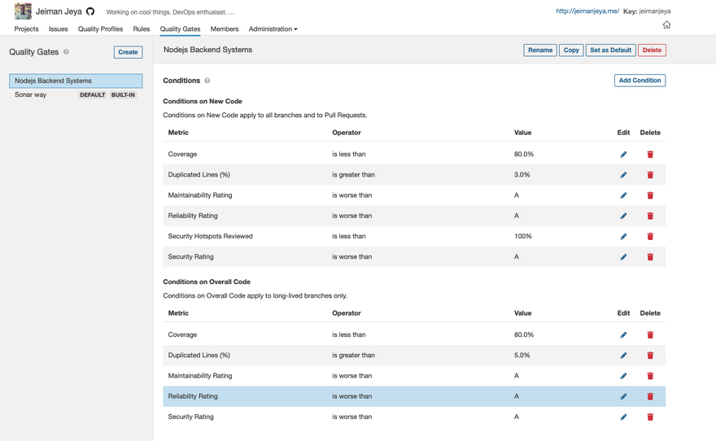Delete New Code Duplicated Lines condition

click(650, 175)
